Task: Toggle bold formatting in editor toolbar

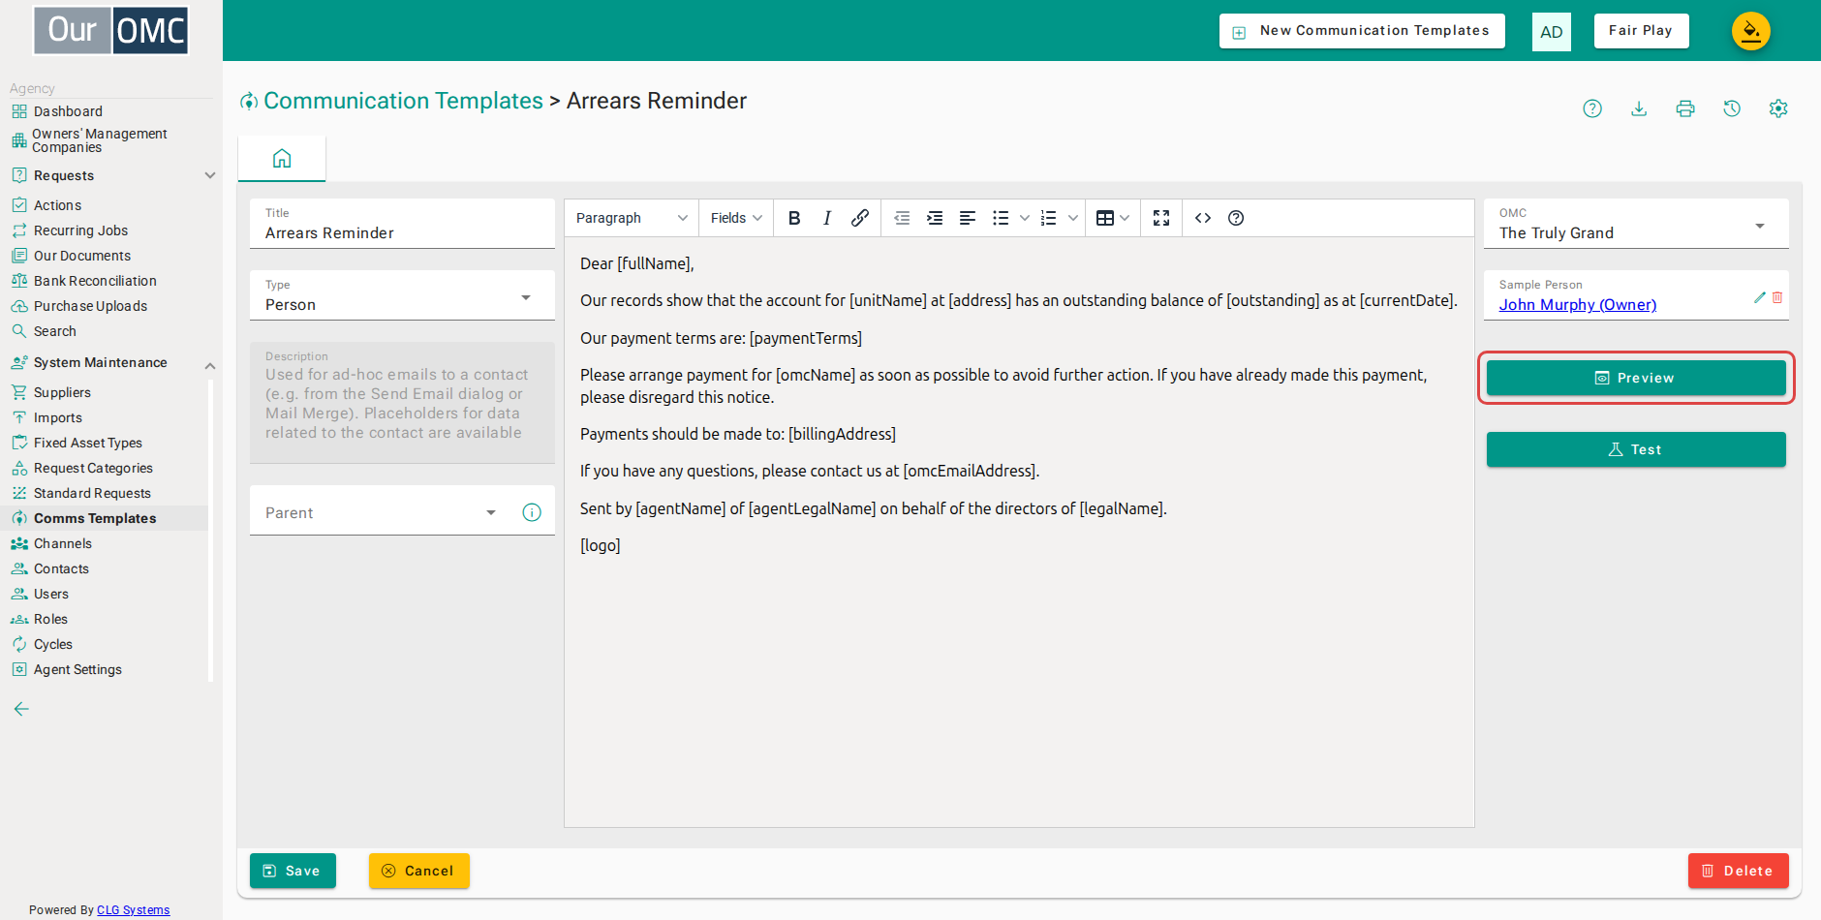Action: point(794,218)
